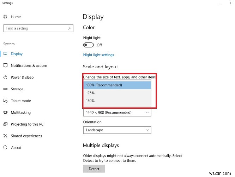
Task: Click the search magnifier icon
Action: (x=70, y=28)
